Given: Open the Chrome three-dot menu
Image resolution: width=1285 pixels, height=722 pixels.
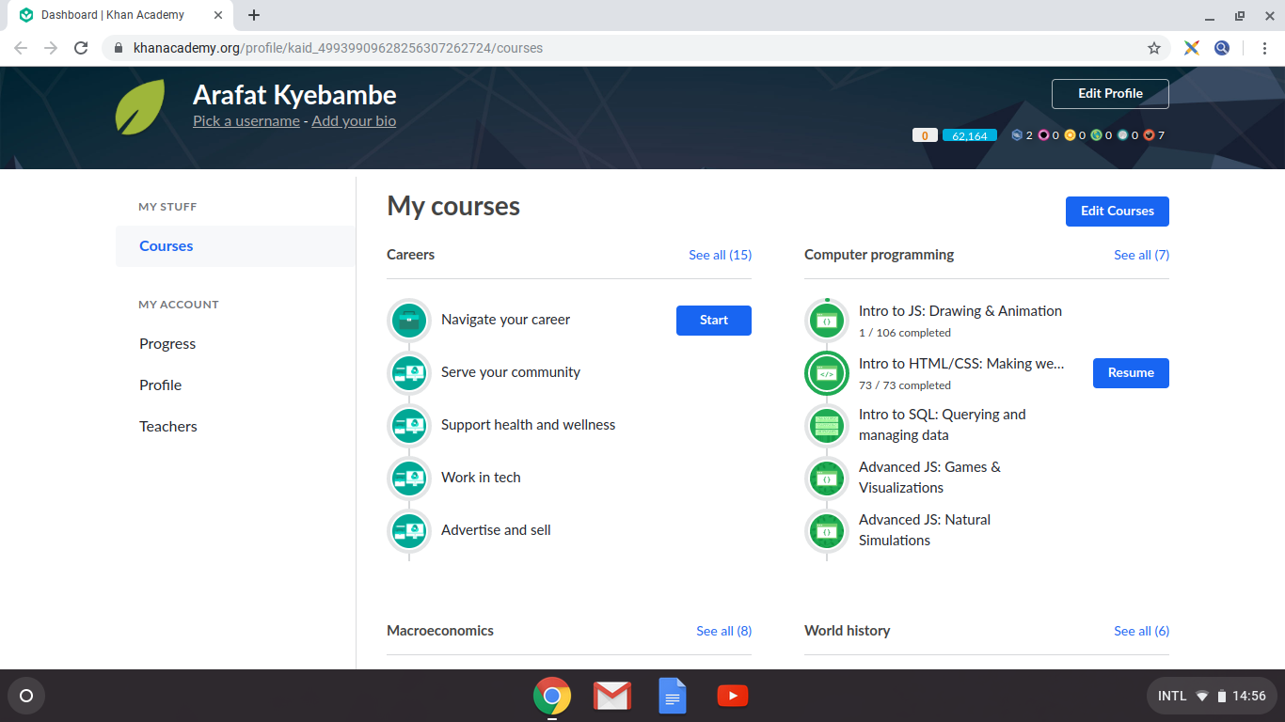Looking at the screenshot, I should [1263, 48].
